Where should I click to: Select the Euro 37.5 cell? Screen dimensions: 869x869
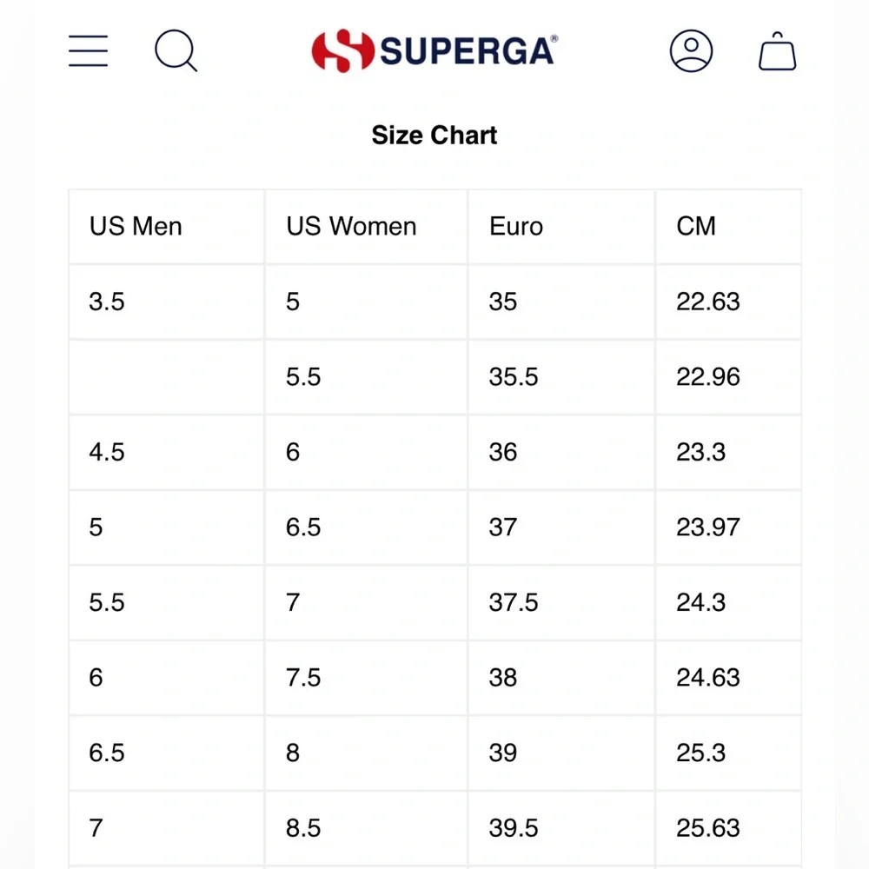pyautogui.click(x=561, y=602)
